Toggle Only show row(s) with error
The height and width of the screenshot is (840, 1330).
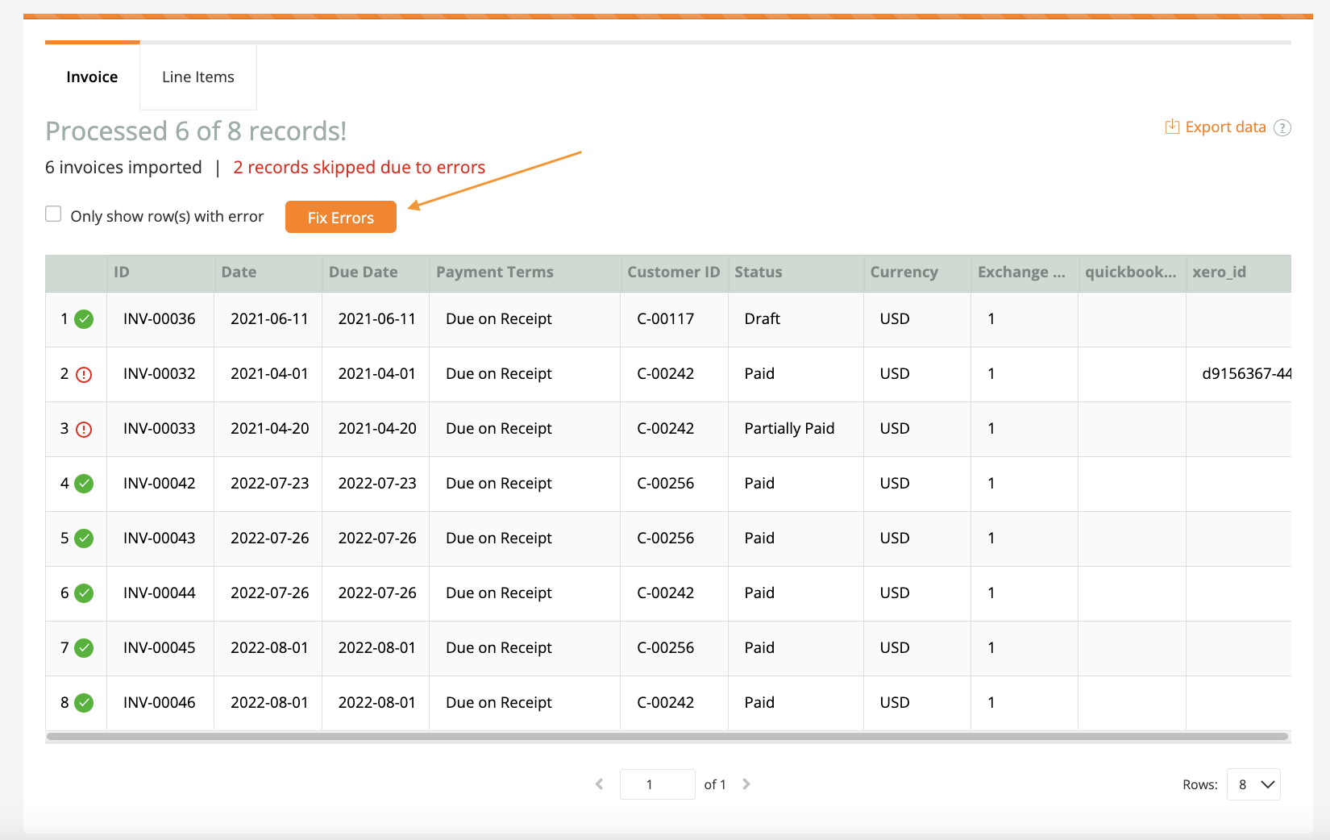pos(53,214)
